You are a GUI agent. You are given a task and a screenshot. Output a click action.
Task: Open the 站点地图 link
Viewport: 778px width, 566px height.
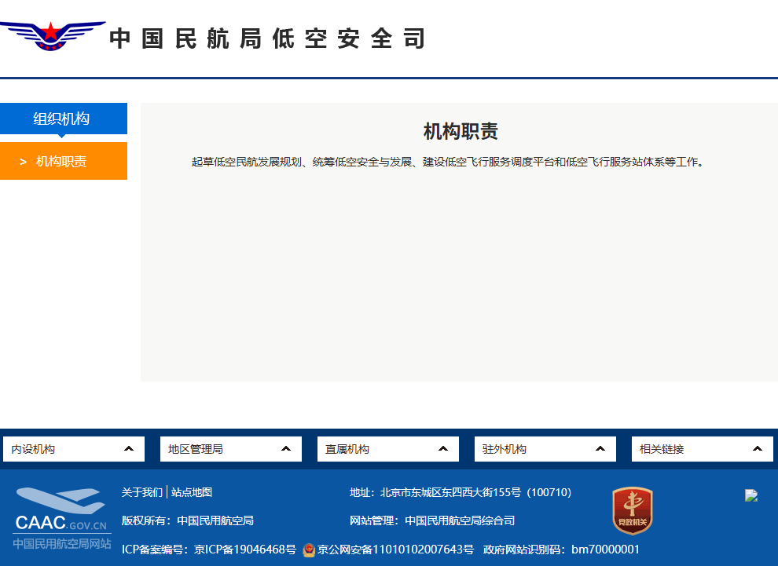(x=192, y=492)
